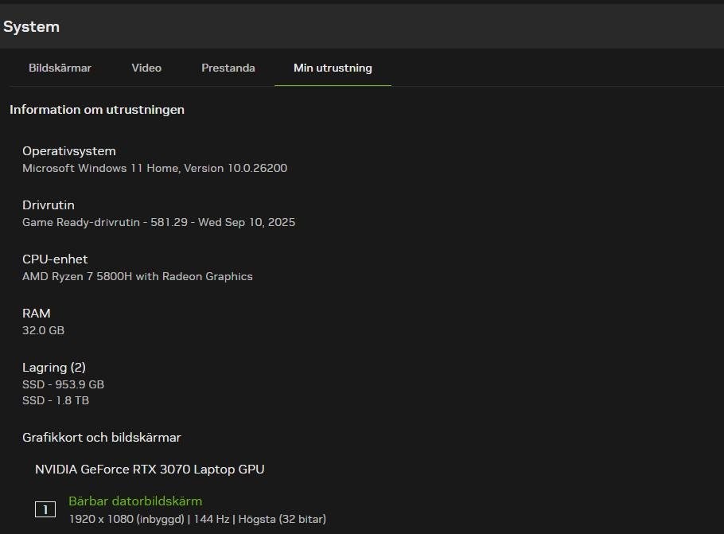The width and height of the screenshot is (724, 534).
Task: Select the 32.0 GB value
Action: [44, 330]
